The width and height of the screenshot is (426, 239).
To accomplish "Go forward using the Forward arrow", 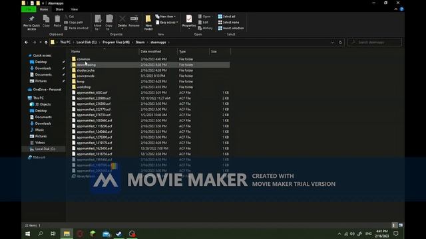I will coord(34,42).
